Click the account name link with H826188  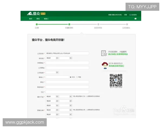point(115,15)
